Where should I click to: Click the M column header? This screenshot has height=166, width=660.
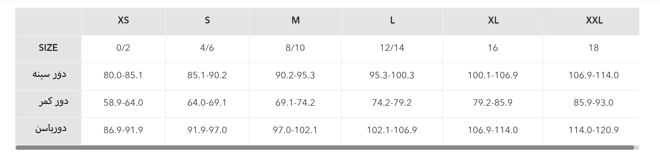tap(296, 21)
